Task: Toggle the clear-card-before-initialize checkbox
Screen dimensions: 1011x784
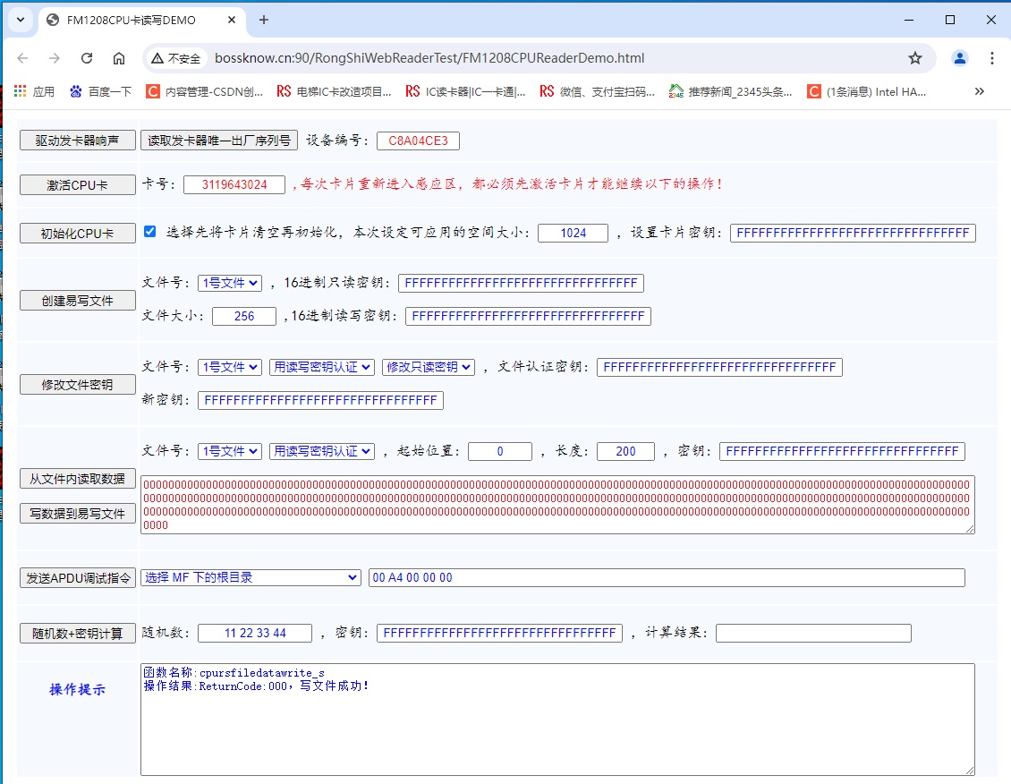Action: 150,232
